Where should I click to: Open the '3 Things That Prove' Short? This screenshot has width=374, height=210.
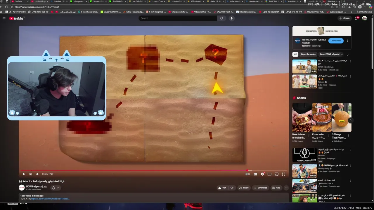342,117
